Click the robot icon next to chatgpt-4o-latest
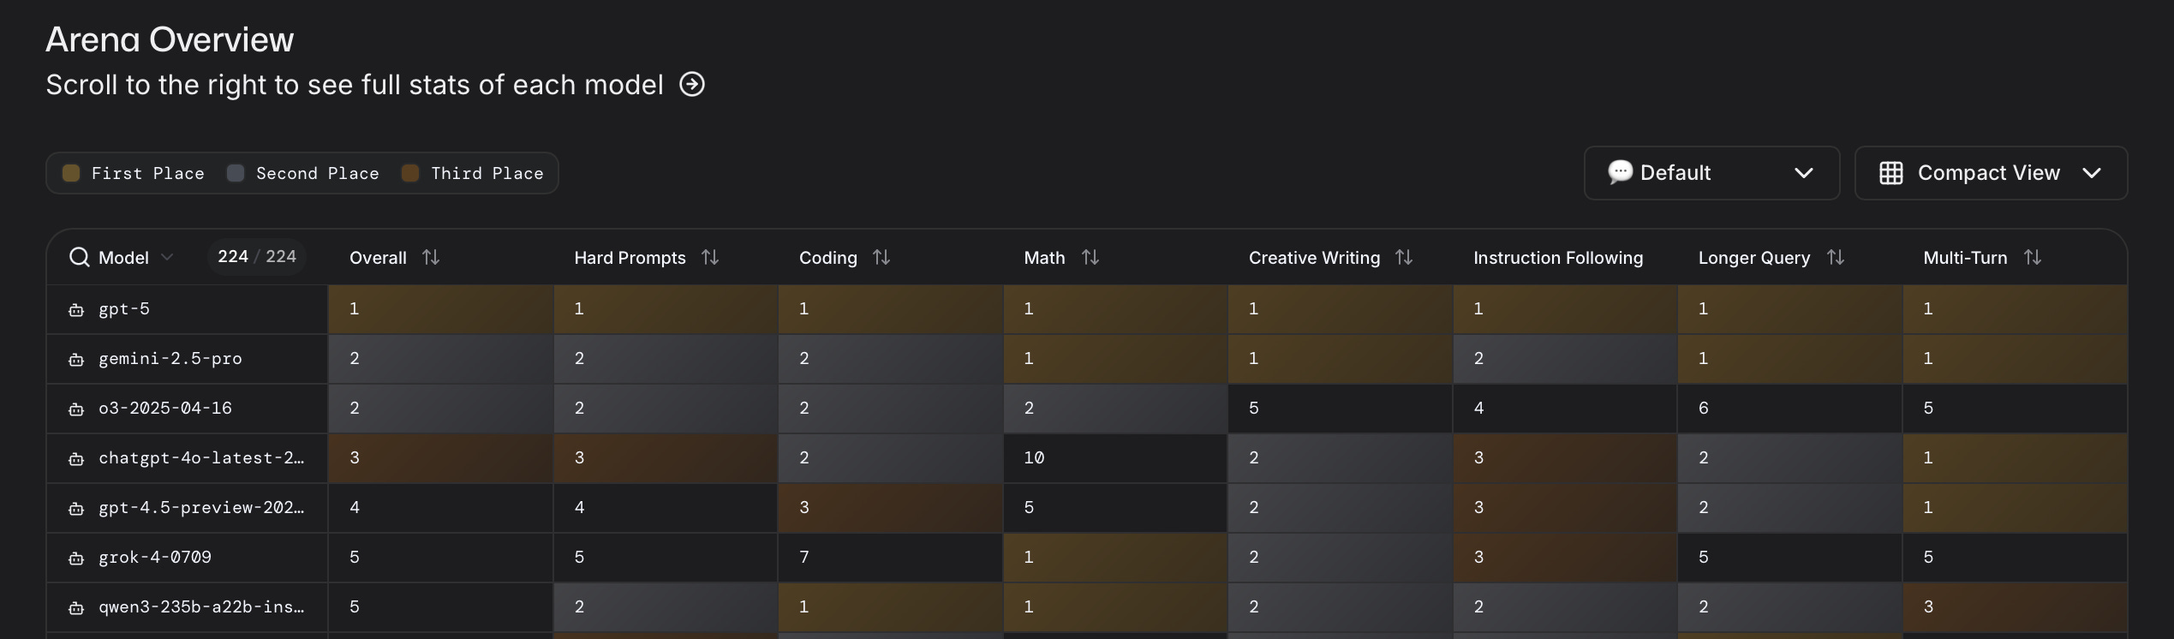Viewport: 2174px width, 639px height. pos(76,459)
